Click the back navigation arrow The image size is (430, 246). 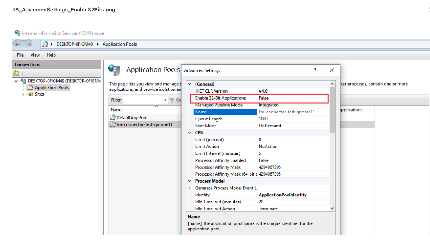pyautogui.click(x=17, y=44)
